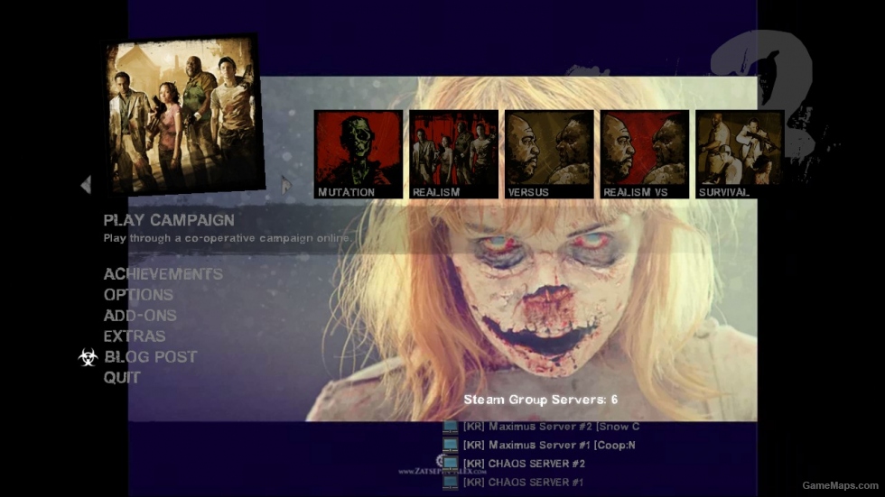Open the Extras menu

click(135, 336)
